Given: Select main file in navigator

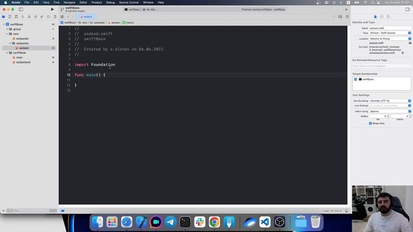Looking at the screenshot, I should pyautogui.click(x=19, y=57).
